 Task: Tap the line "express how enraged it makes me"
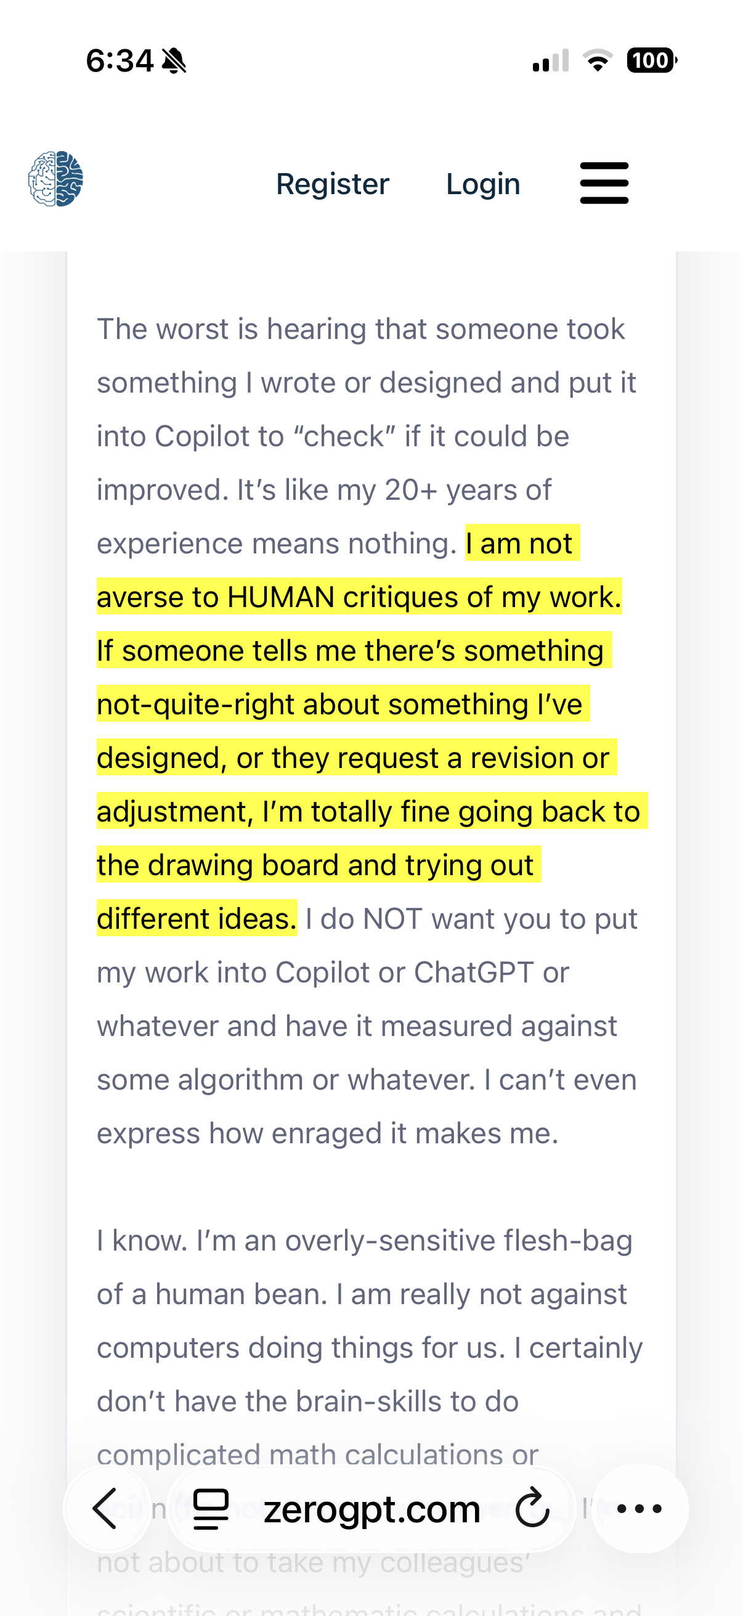point(327,1133)
